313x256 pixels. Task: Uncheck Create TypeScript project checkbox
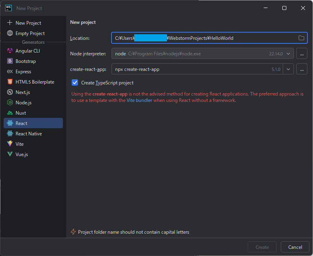tap(75, 83)
